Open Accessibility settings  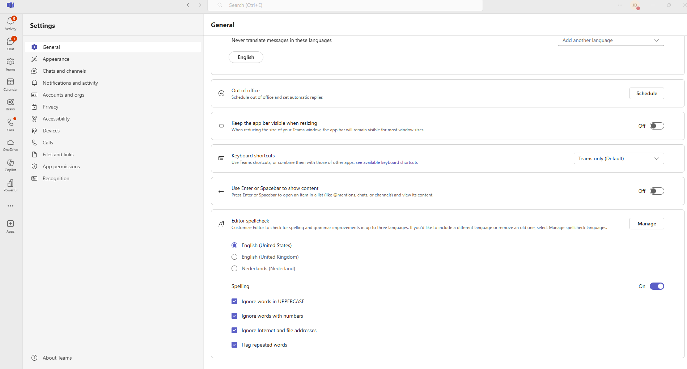pyautogui.click(x=113, y=119)
